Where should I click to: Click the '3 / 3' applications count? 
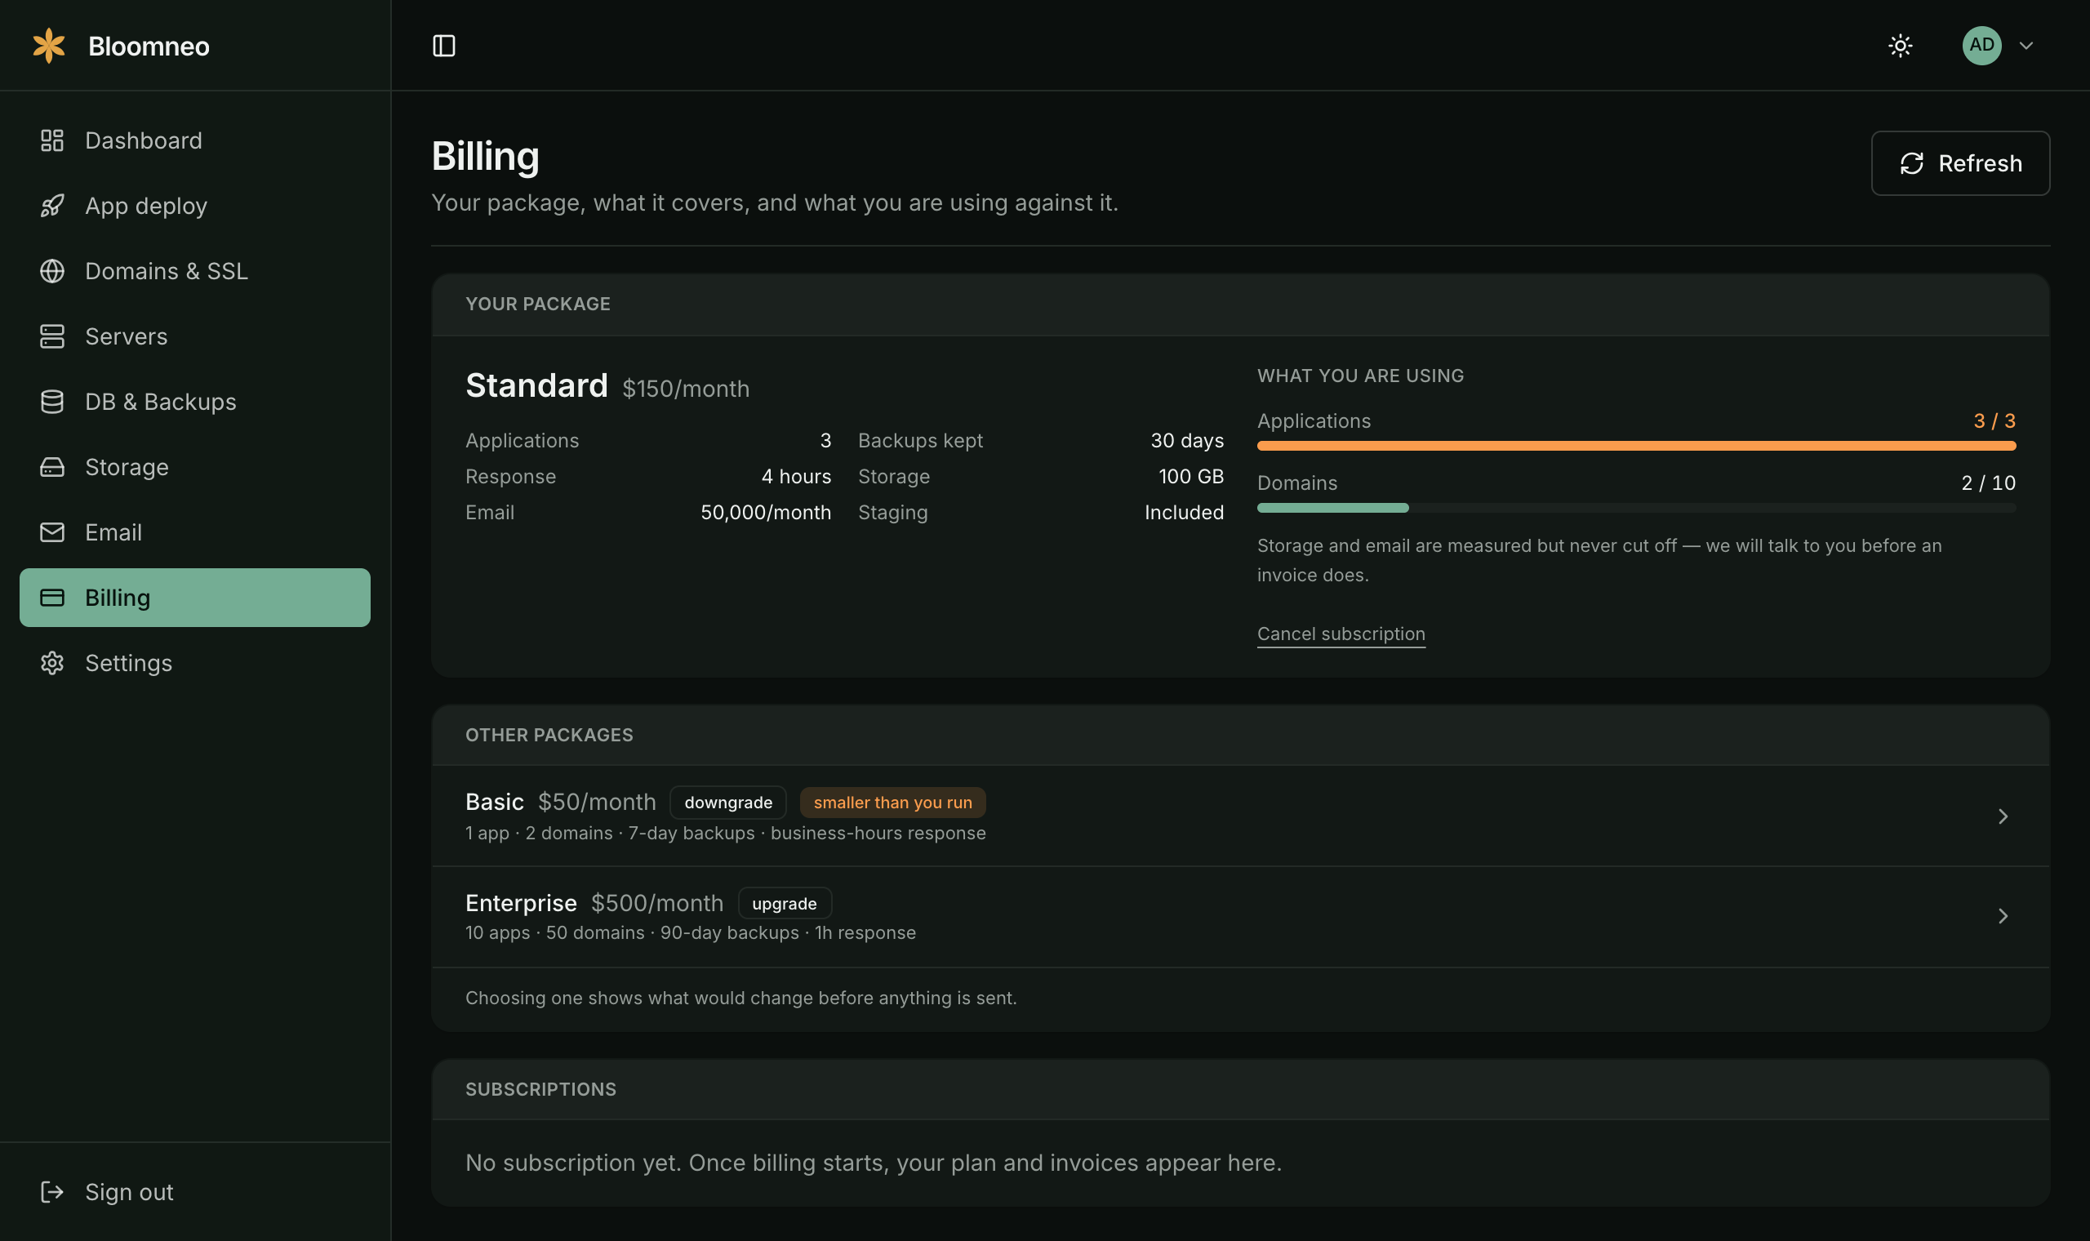point(1994,420)
